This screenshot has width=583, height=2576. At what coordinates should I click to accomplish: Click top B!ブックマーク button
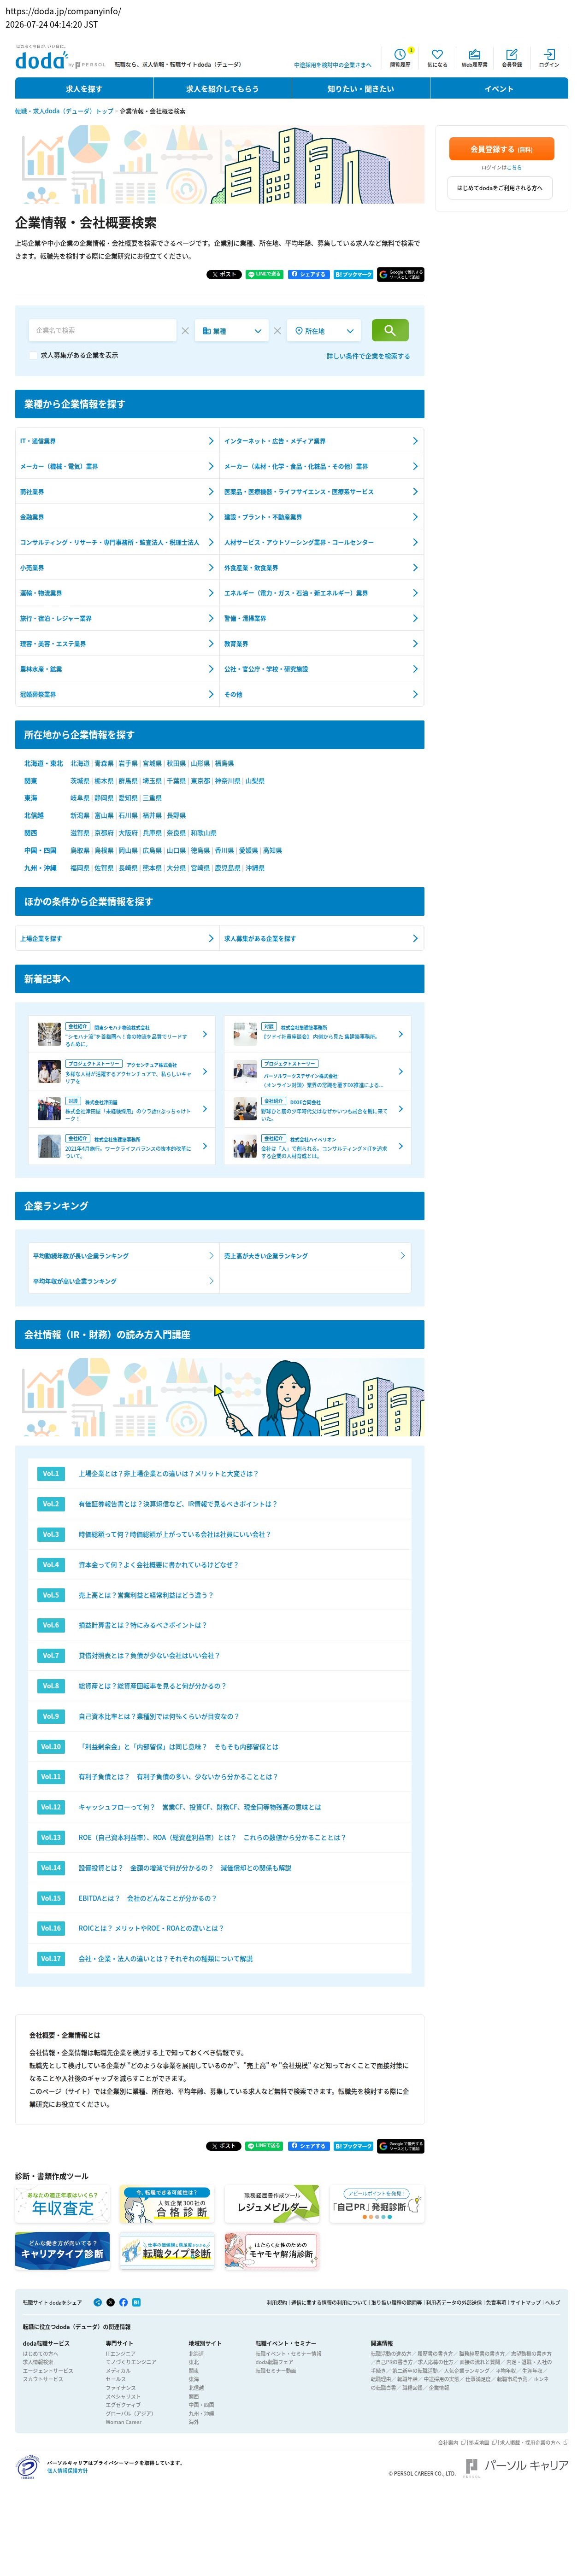point(353,274)
